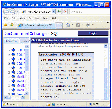Click the popup blocker status icon
The height and width of the screenshot is (109, 112).
[48, 104]
